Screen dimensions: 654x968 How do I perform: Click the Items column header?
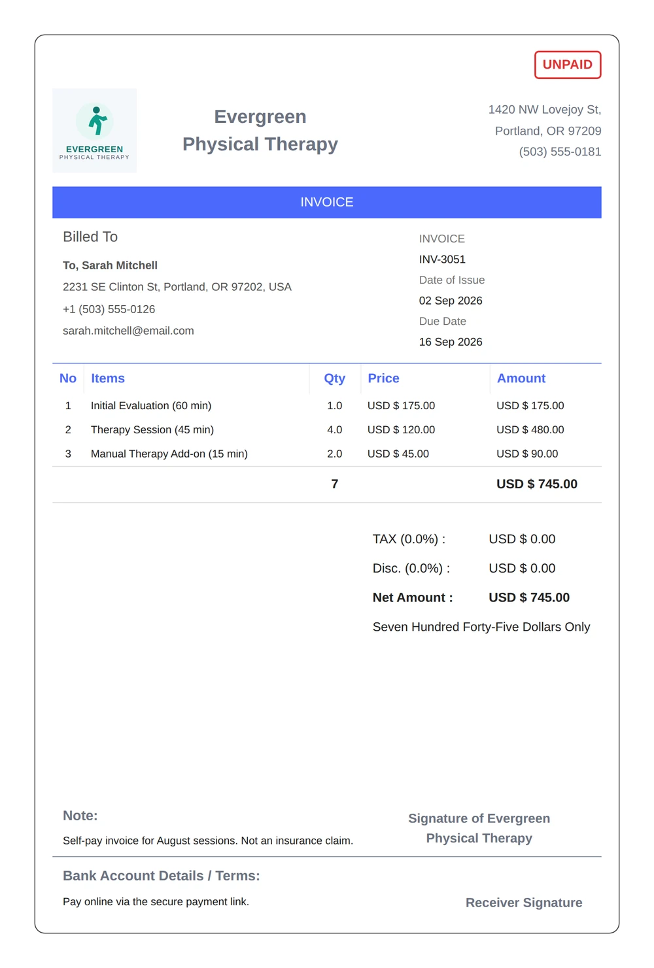108,378
